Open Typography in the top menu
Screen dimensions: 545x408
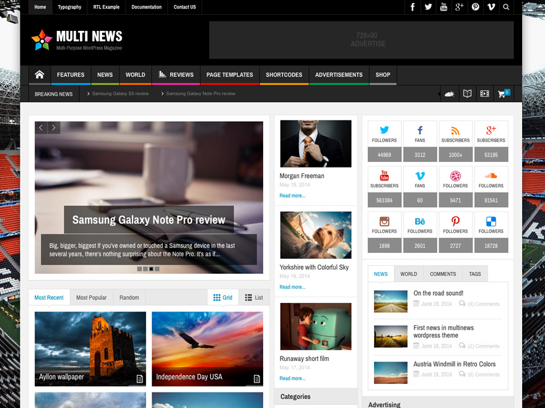(69, 7)
